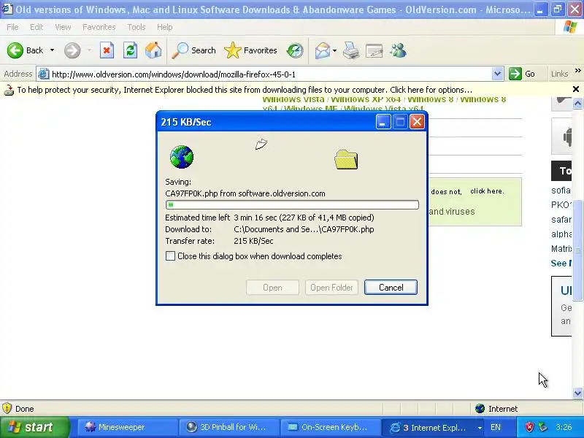Open the Edit menu
The width and height of the screenshot is (584, 438).
point(36,27)
